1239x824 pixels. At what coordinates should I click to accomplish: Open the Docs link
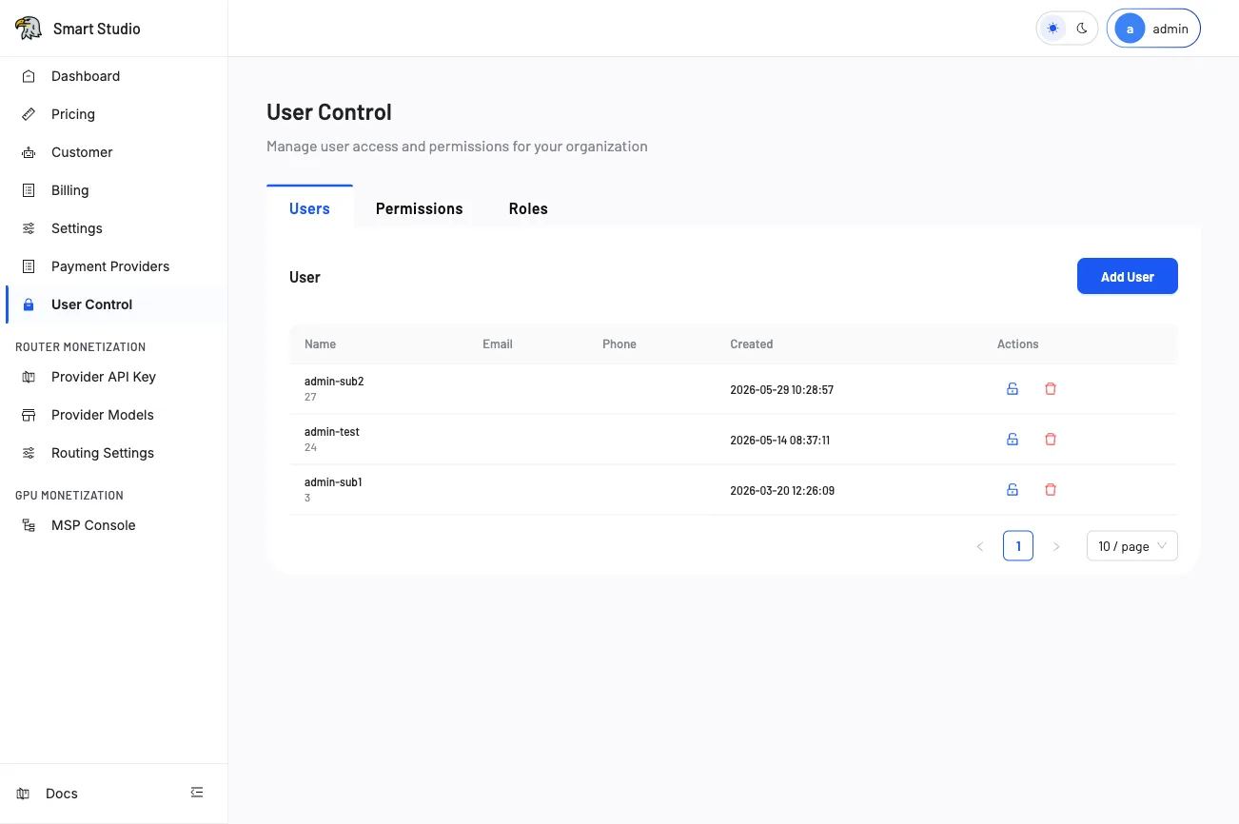tap(62, 794)
